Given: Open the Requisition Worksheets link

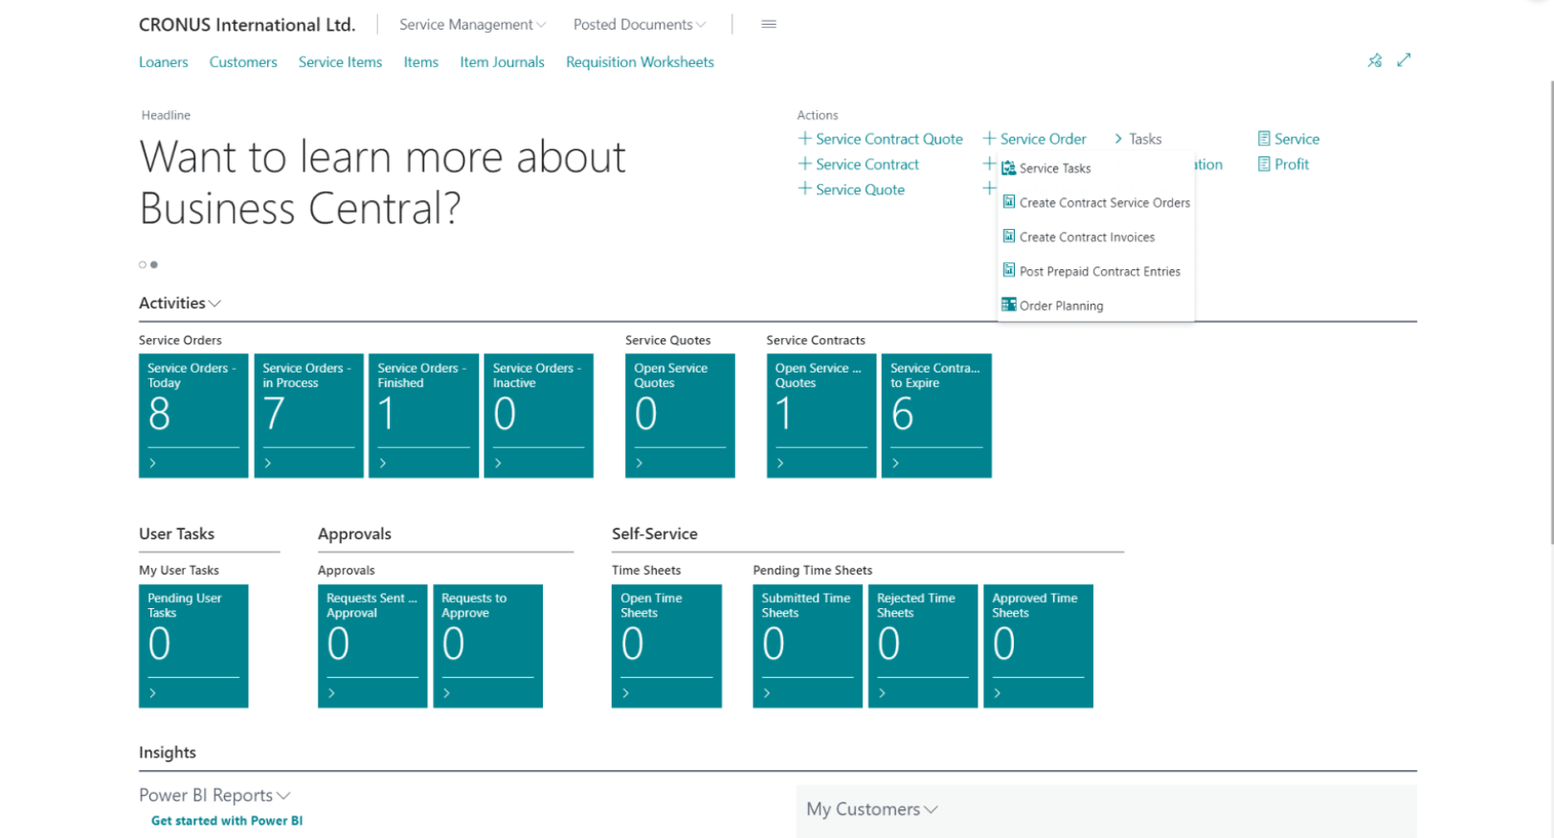Looking at the screenshot, I should coord(640,61).
